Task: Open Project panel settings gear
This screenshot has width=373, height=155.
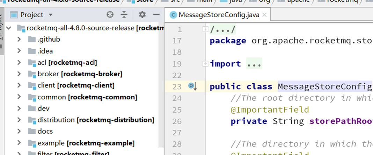Action: (x=142, y=15)
